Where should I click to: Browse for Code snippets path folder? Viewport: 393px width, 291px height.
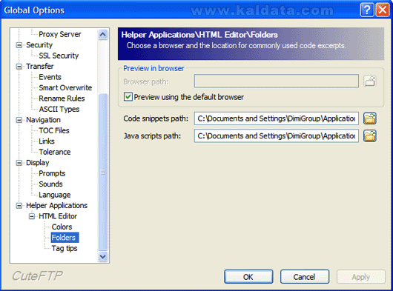point(370,118)
